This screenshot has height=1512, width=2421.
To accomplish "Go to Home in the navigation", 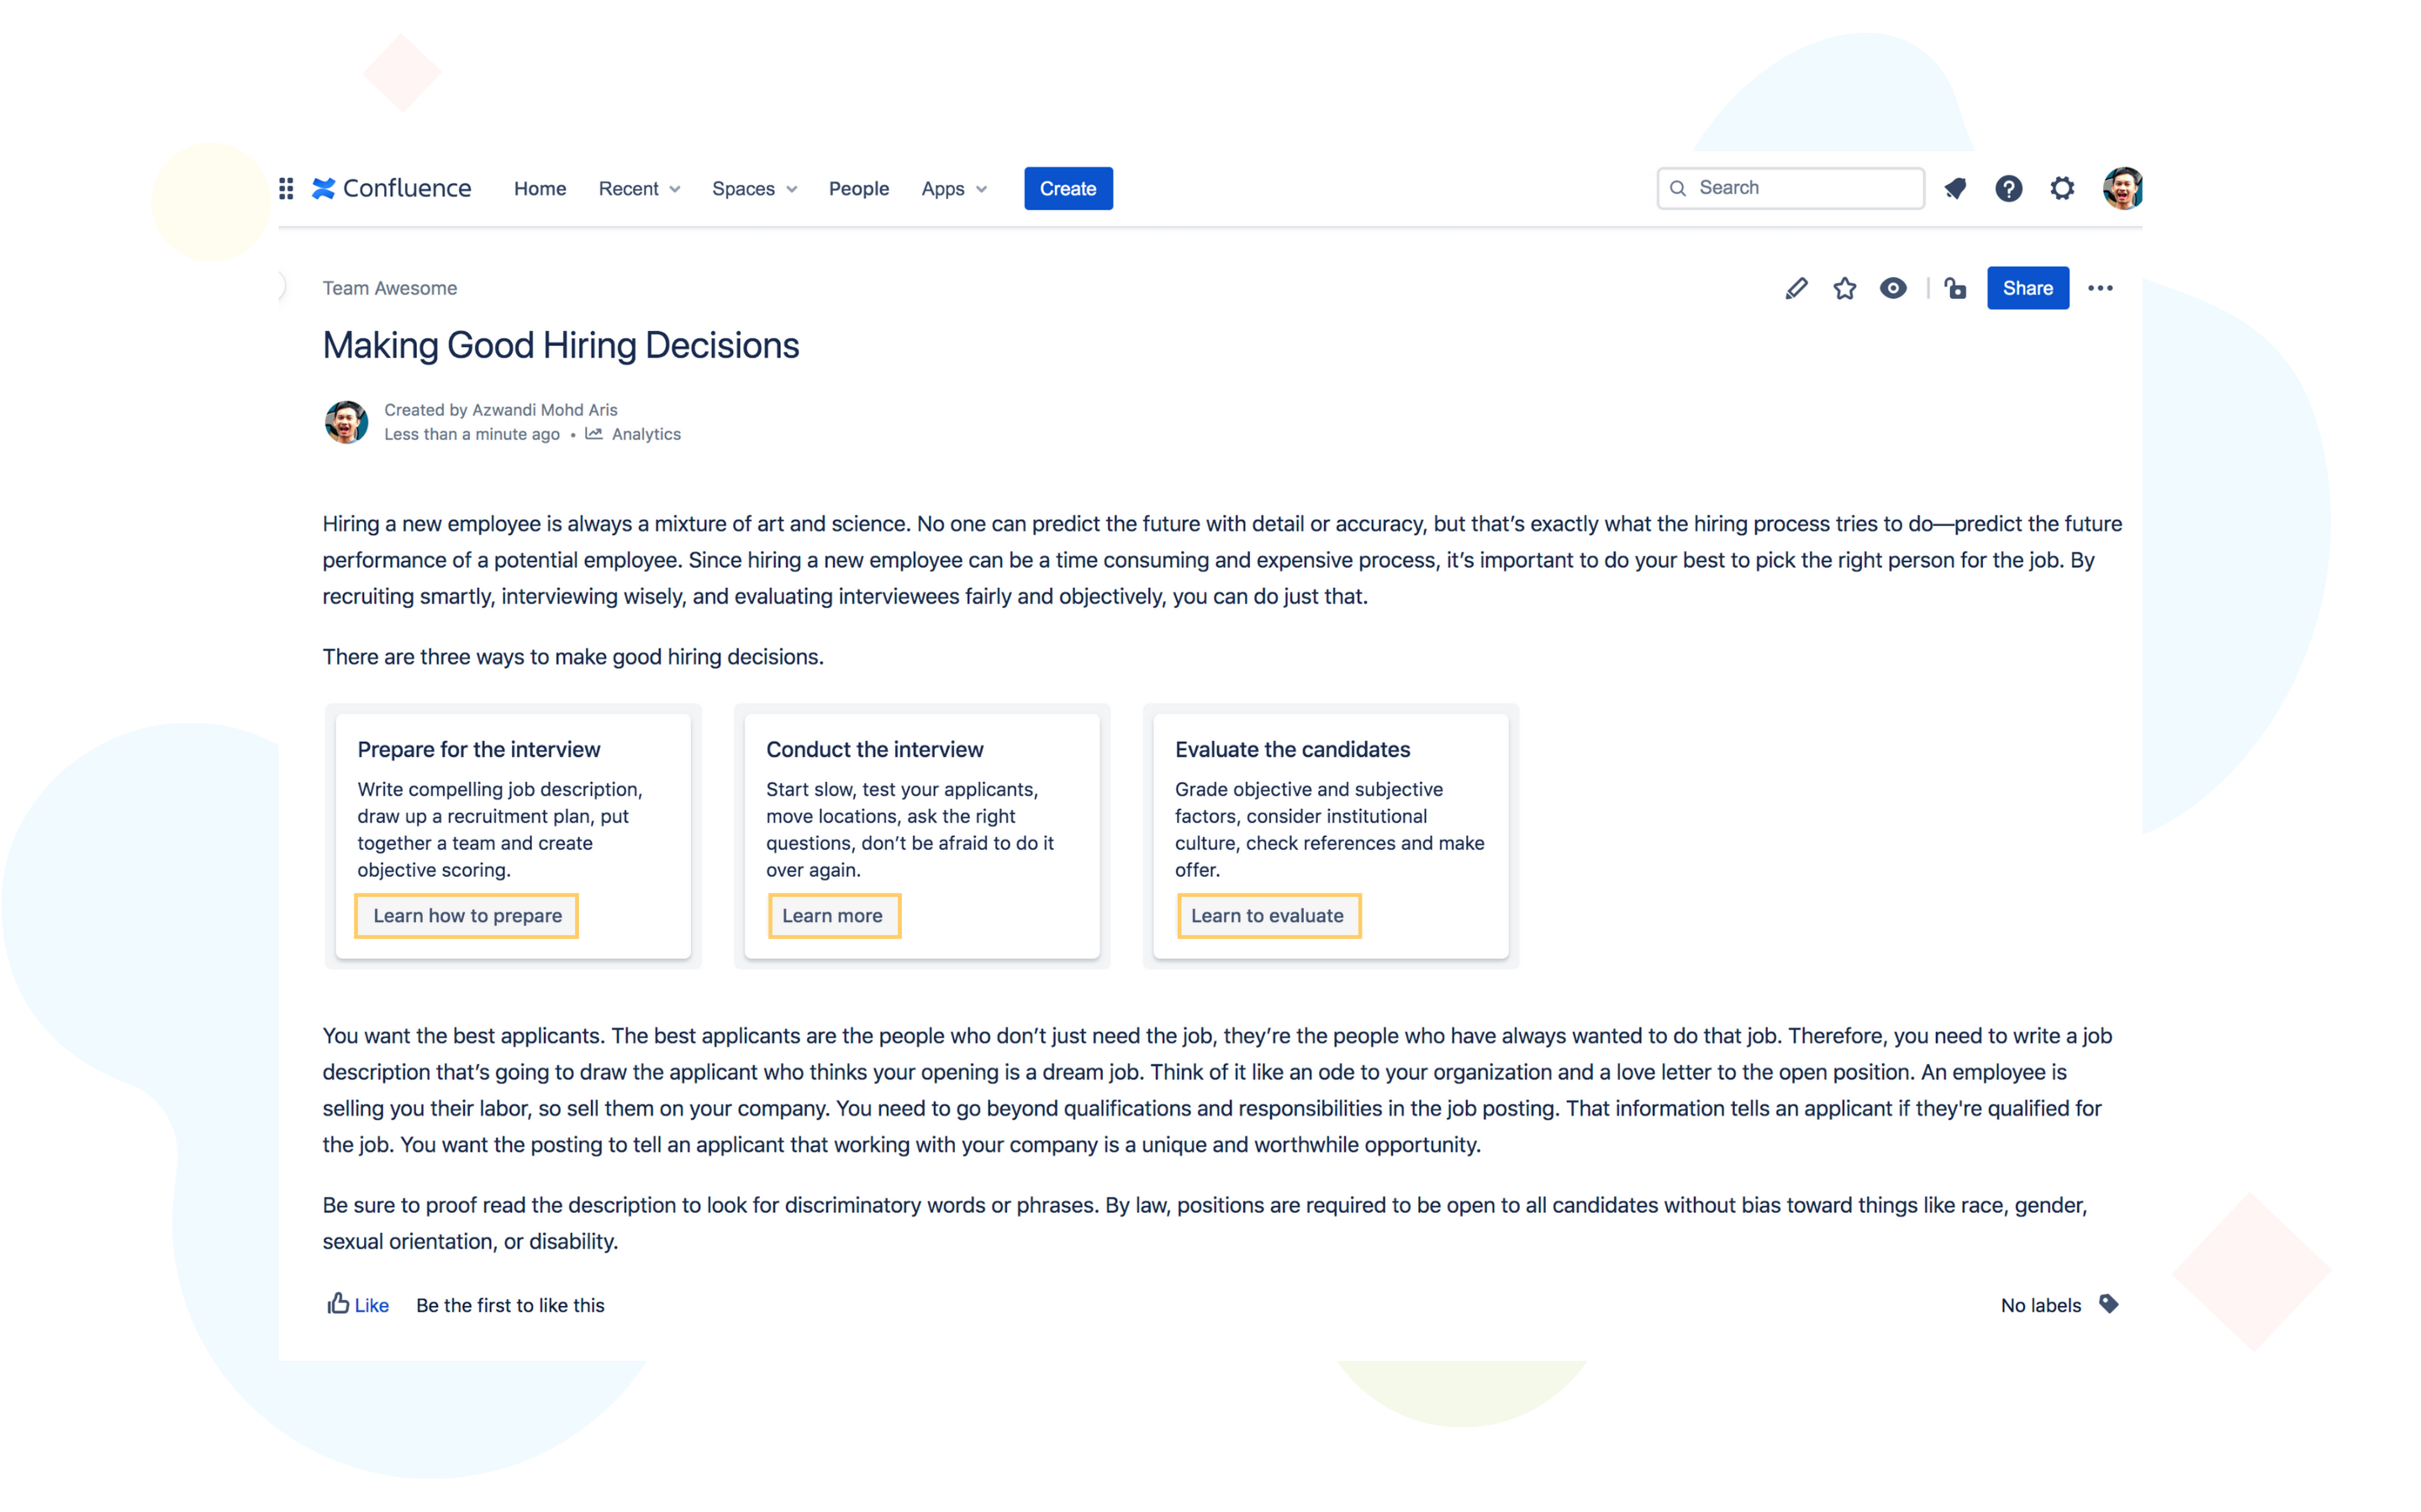I will point(541,188).
